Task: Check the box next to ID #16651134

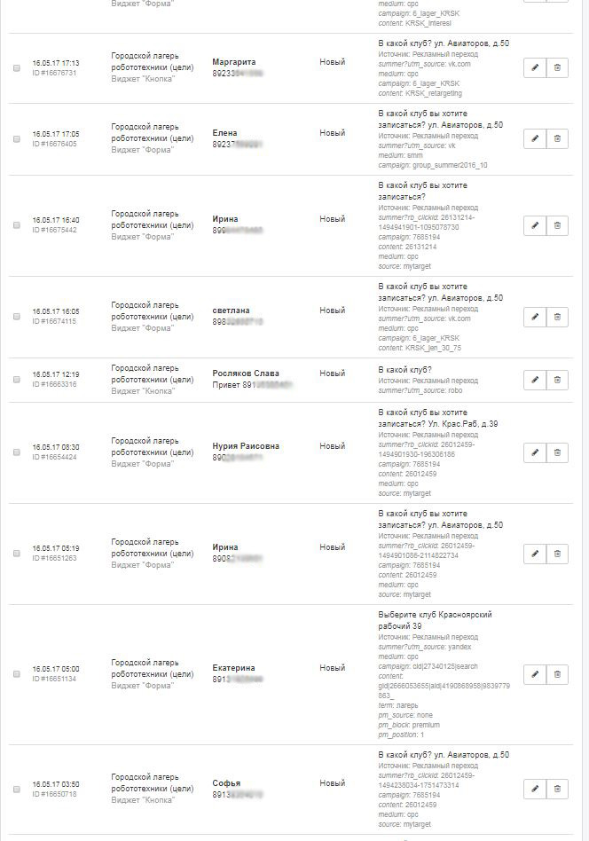Action: click(x=17, y=674)
